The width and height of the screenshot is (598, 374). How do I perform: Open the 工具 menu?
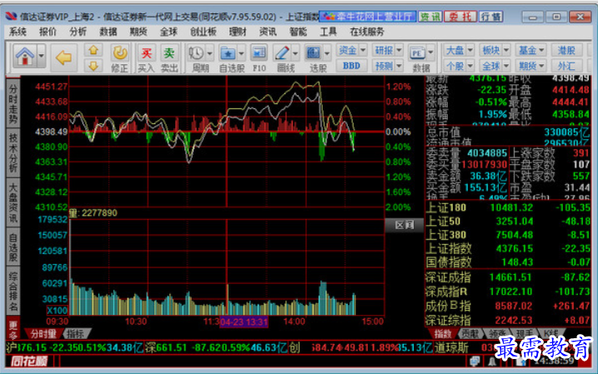coord(328,32)
